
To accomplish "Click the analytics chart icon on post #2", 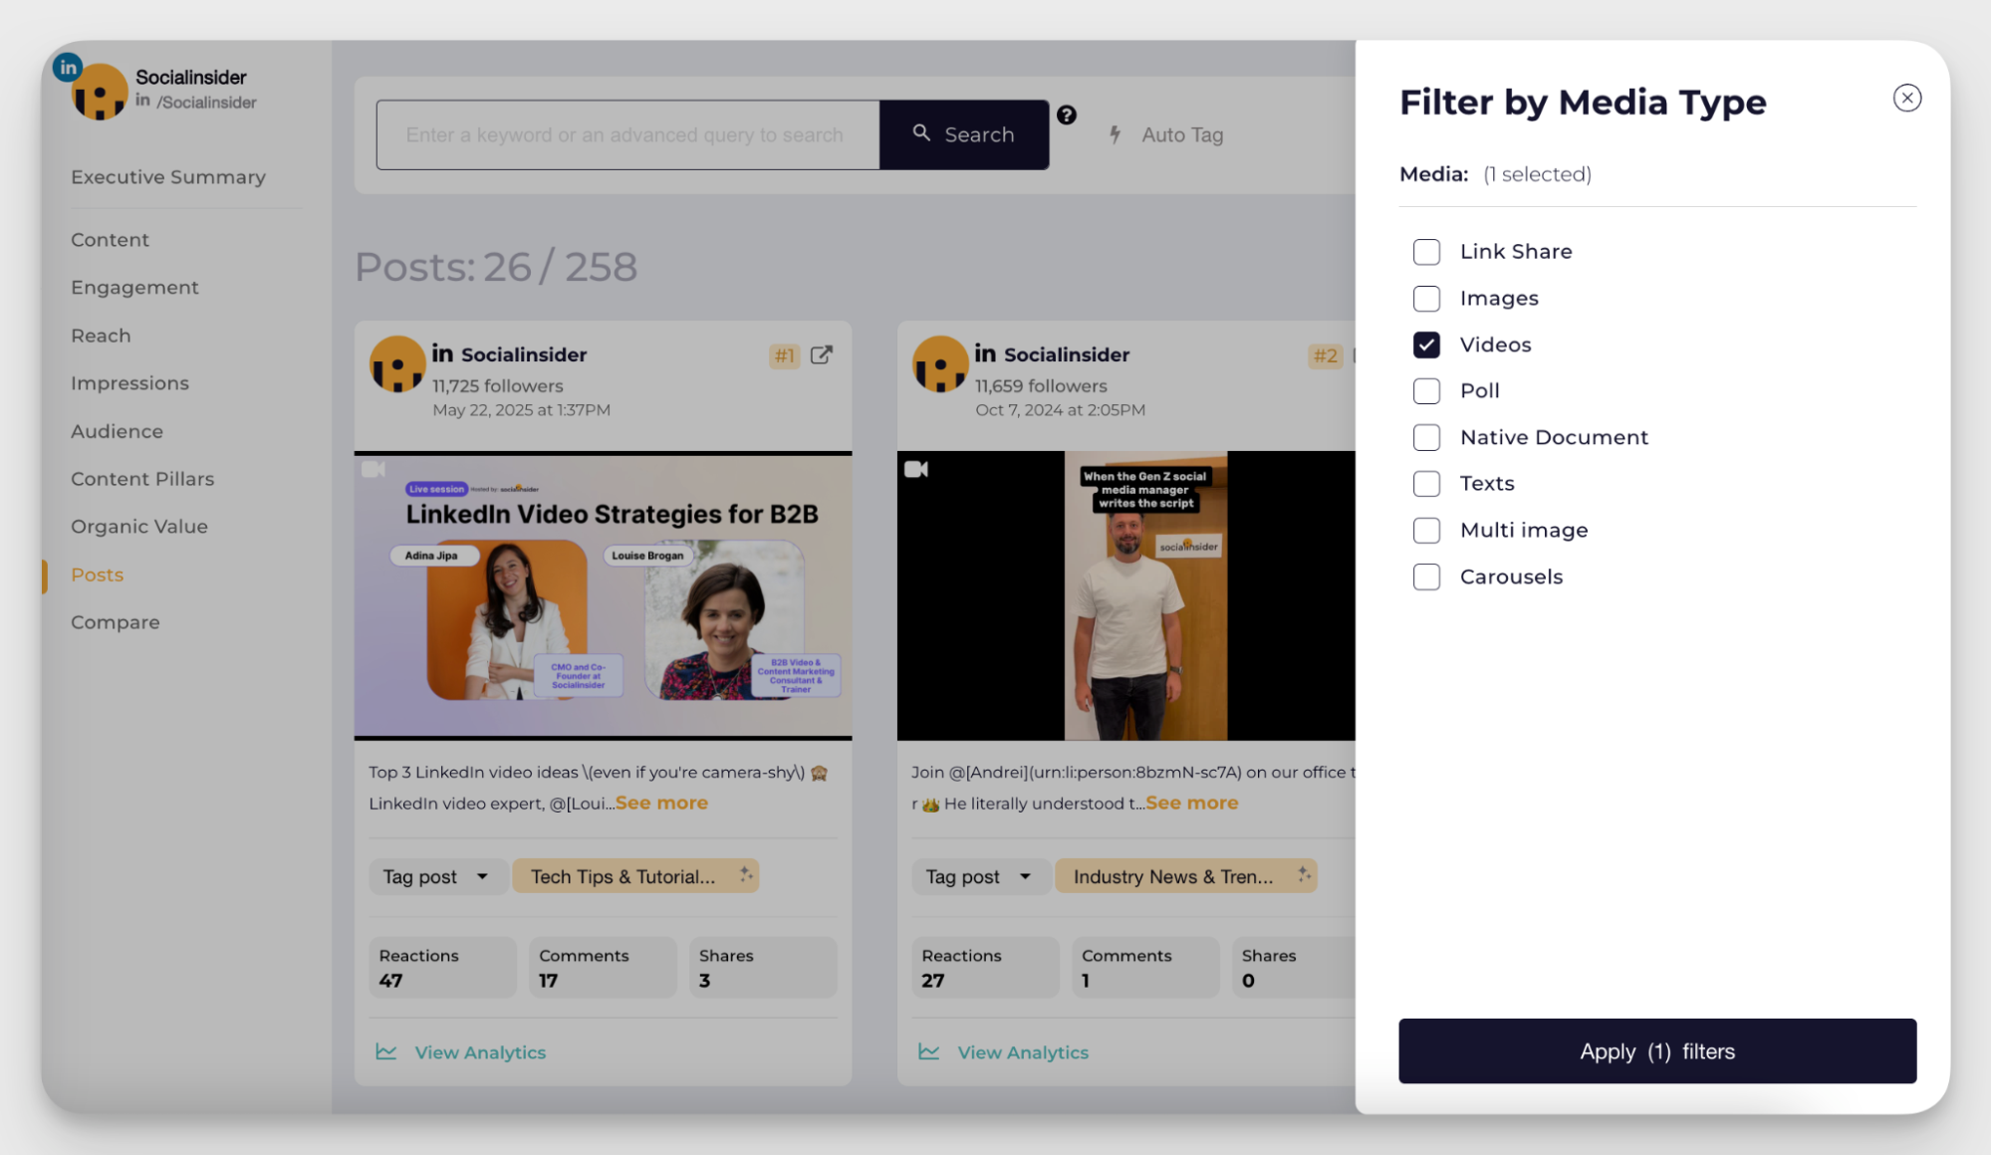I will [x=929, y=1051].
